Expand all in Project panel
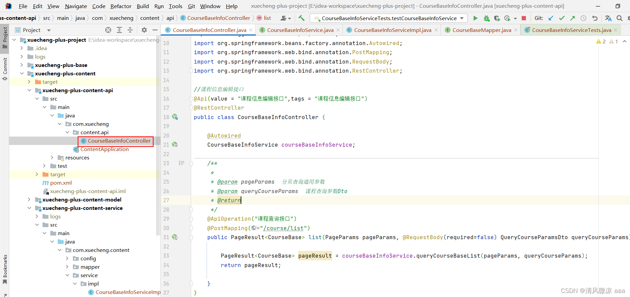Viewport: 630px width, 297px height. (119, 30)
